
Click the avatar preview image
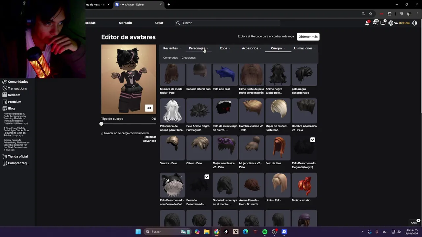point(129,79)
